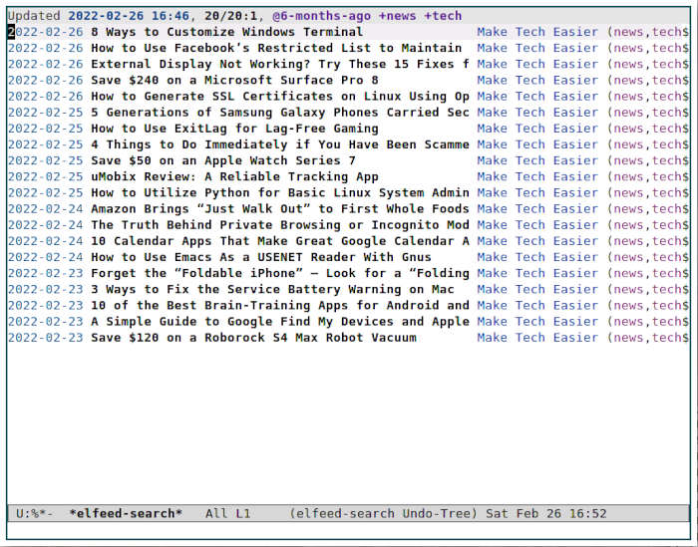Click date "2022-02-24" of Amazon row
The image size is (698, 547).
tap(46, 208)
